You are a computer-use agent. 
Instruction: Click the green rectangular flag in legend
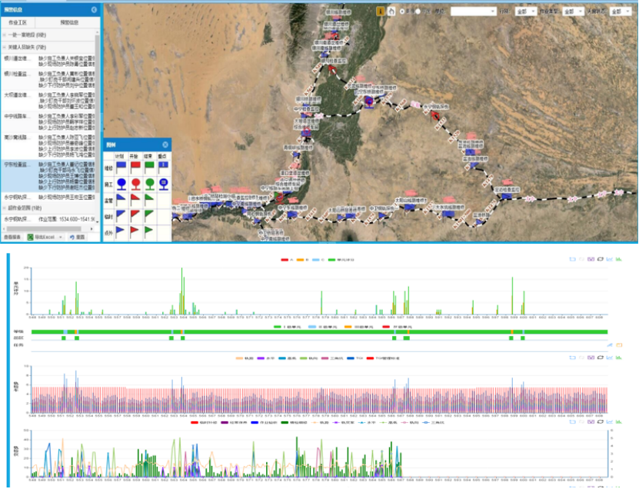point(150,167)
